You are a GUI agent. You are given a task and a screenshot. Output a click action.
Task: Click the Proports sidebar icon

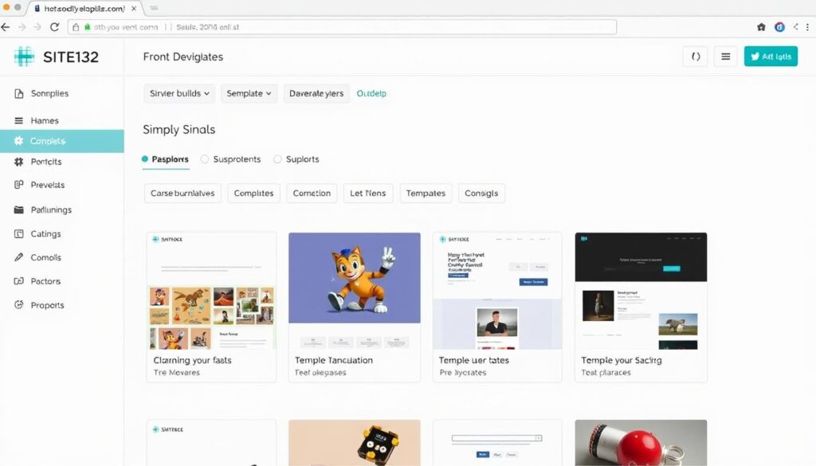(19, 305)
